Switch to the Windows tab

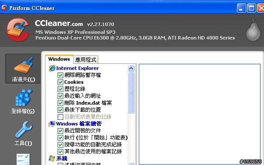tap(59, 59)
